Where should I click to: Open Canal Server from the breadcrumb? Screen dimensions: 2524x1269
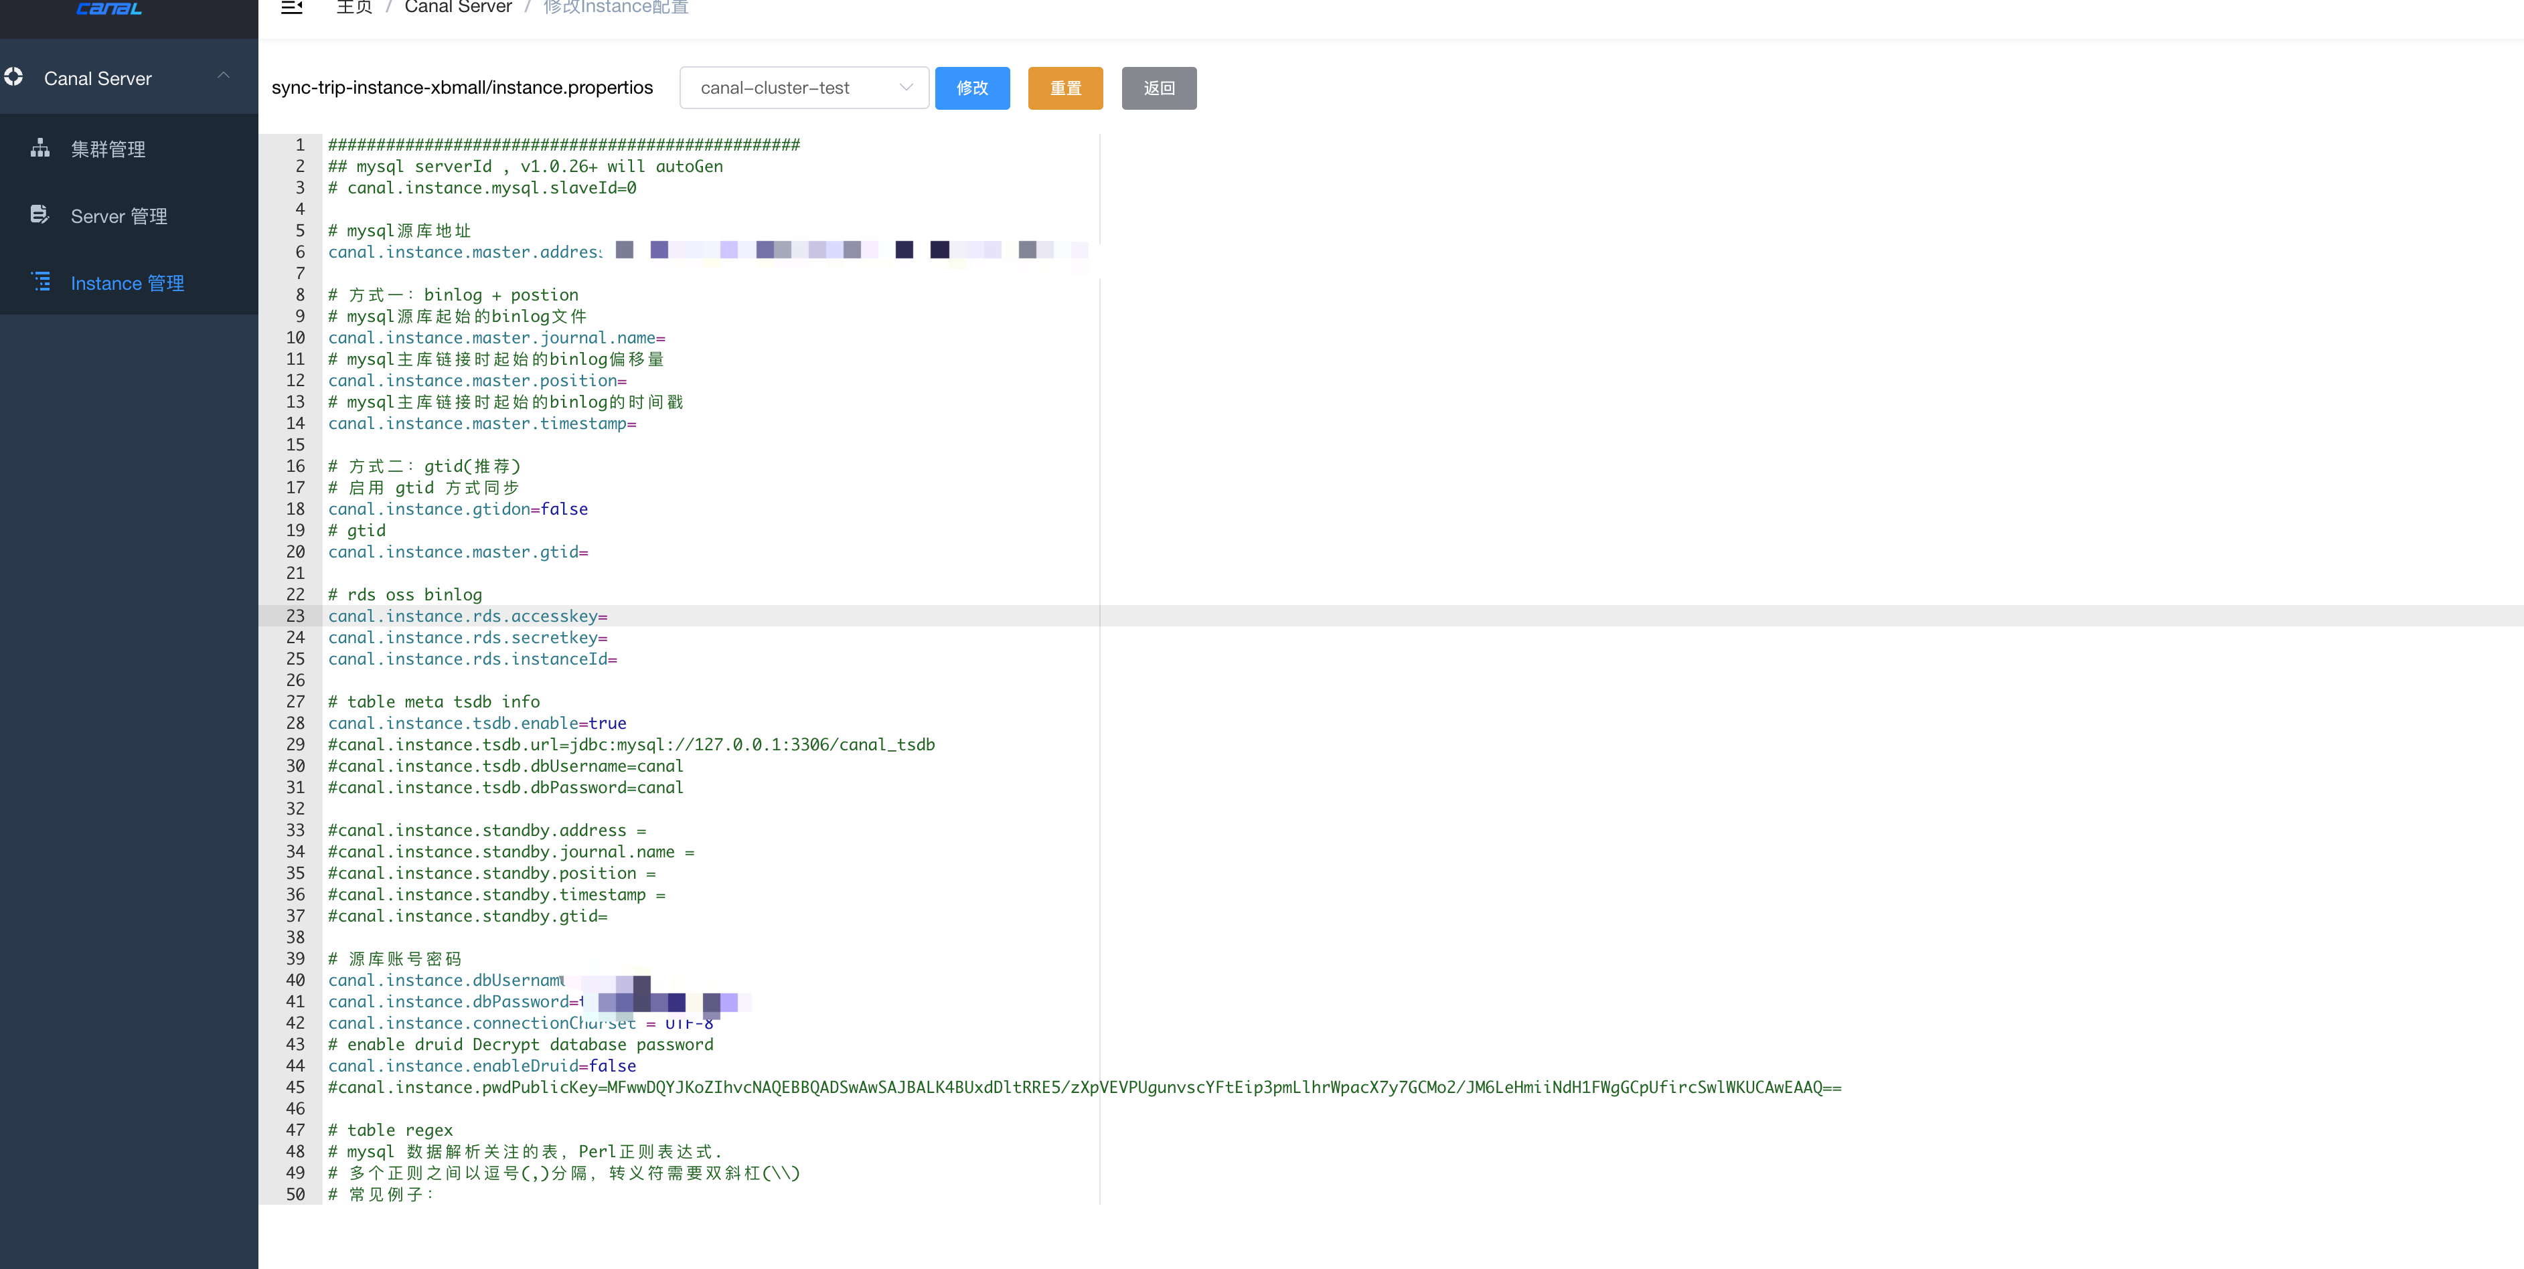(x=457, y=7)
